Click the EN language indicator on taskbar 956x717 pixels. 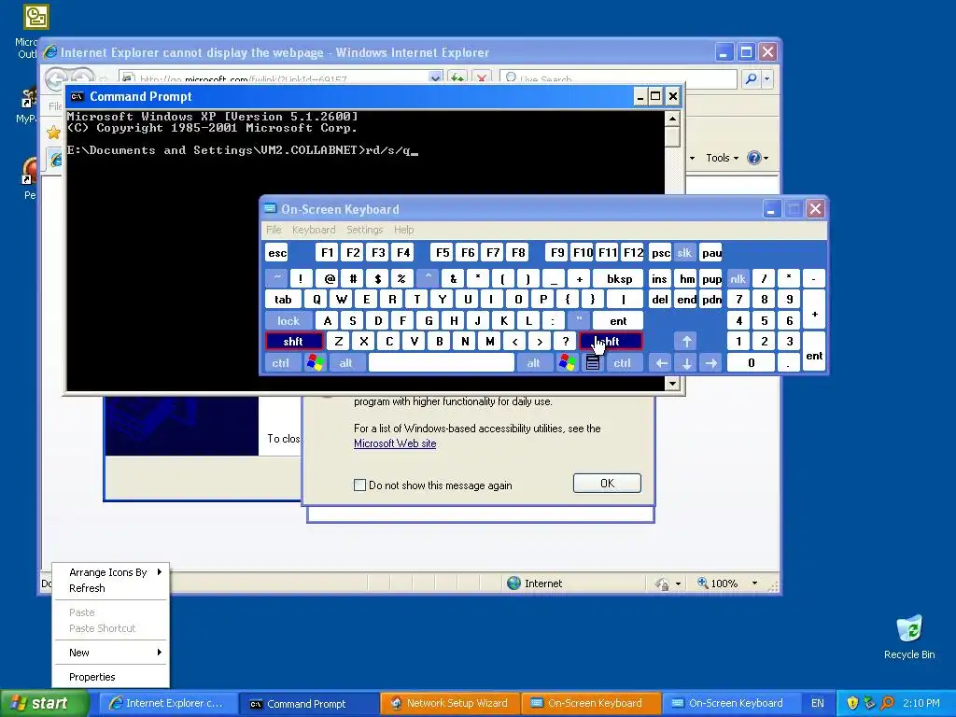(x=818, y=703)
